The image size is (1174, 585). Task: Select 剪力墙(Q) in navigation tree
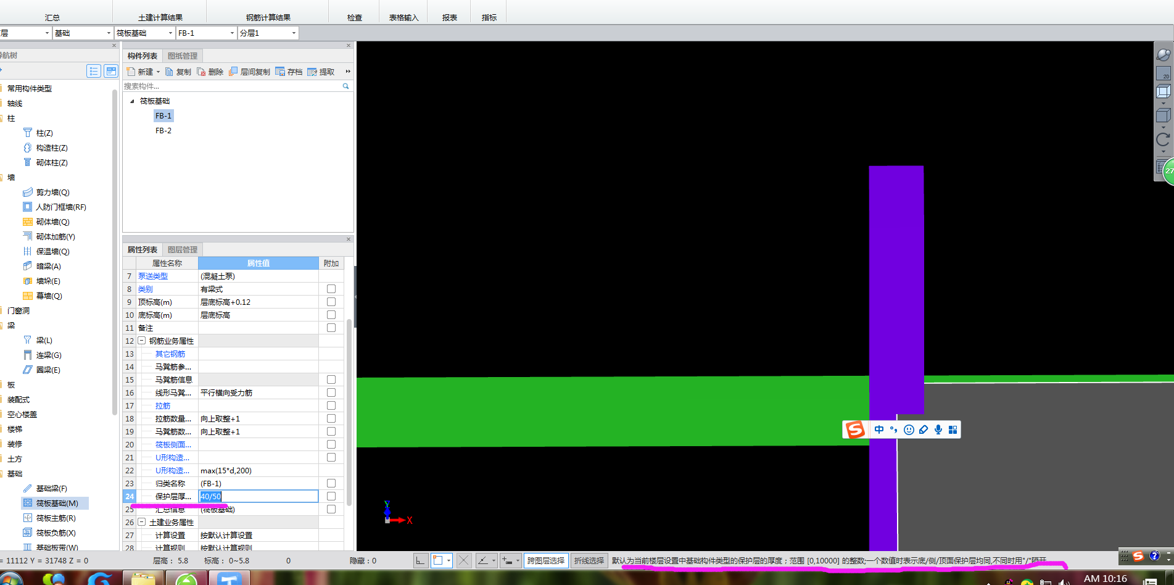(52, 193)
